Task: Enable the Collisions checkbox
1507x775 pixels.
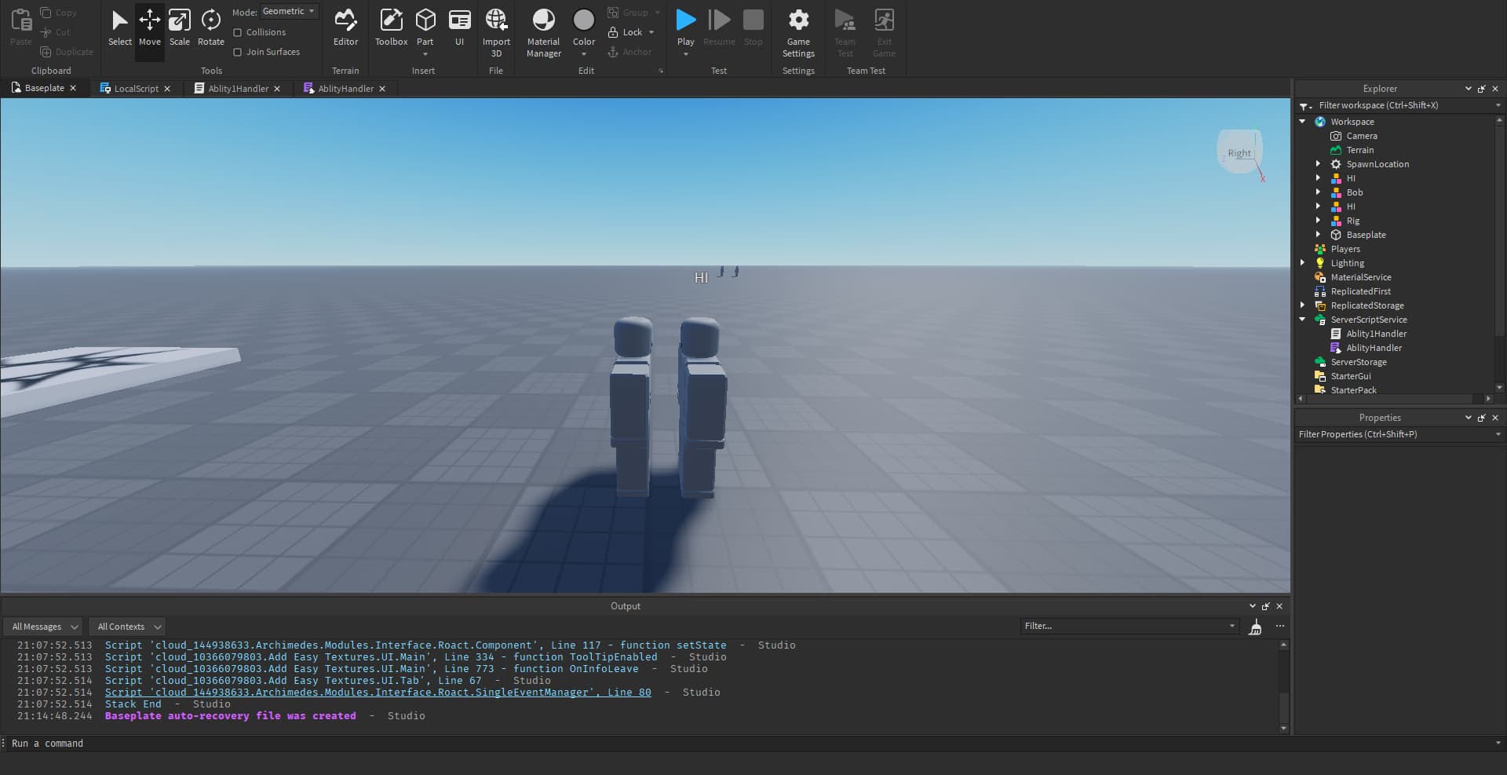Action: point(238,32)
